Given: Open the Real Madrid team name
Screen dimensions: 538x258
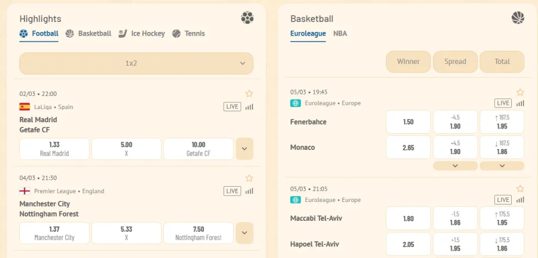Looking at the screenshot, I should tap(38, 120).
